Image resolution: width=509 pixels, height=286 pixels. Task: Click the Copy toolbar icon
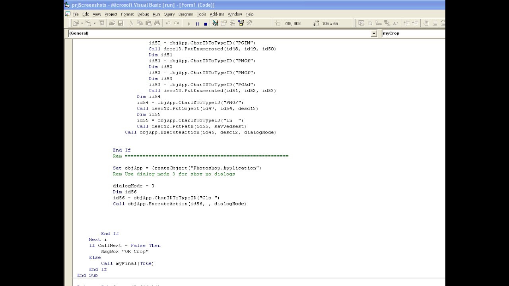click(x=140, y=23)
